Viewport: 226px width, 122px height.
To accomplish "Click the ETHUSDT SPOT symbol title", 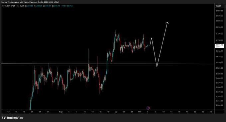I will coord(9,6).
